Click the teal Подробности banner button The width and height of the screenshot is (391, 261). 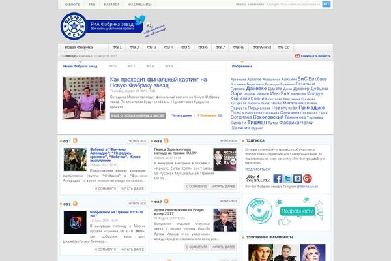[x=298, y=211]
